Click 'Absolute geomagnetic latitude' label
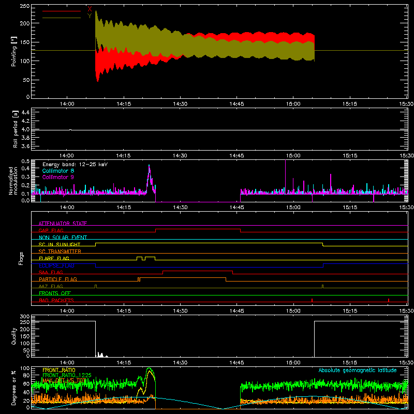Viewport: 414px width, 414px height. coord(358,370)
